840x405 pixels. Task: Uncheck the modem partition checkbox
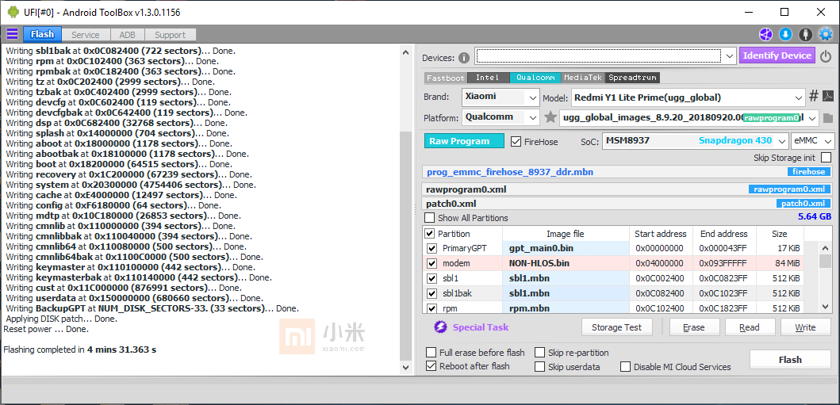tap(432, 263)
